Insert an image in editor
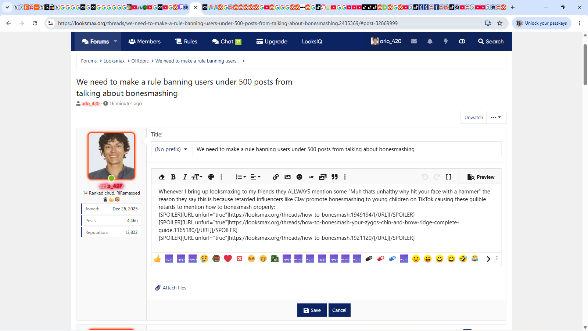The height and width of the screenshot is (331, 588). [287, 177]
